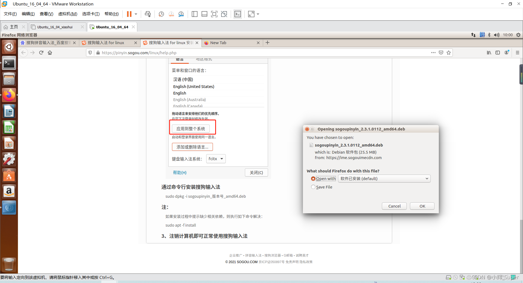
Task: Open LibreOffice Writer from the launcher
Action: (9, 111)
